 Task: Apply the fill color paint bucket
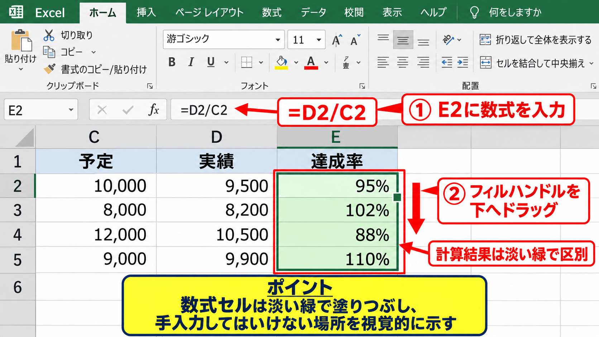[x=282, y=62]
